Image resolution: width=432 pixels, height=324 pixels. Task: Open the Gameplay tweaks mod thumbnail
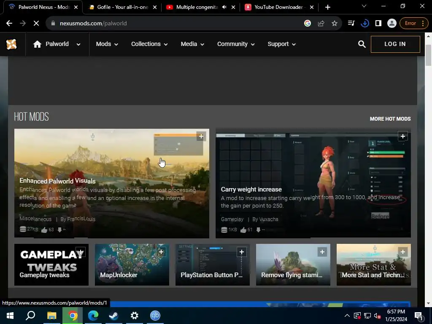51,265
